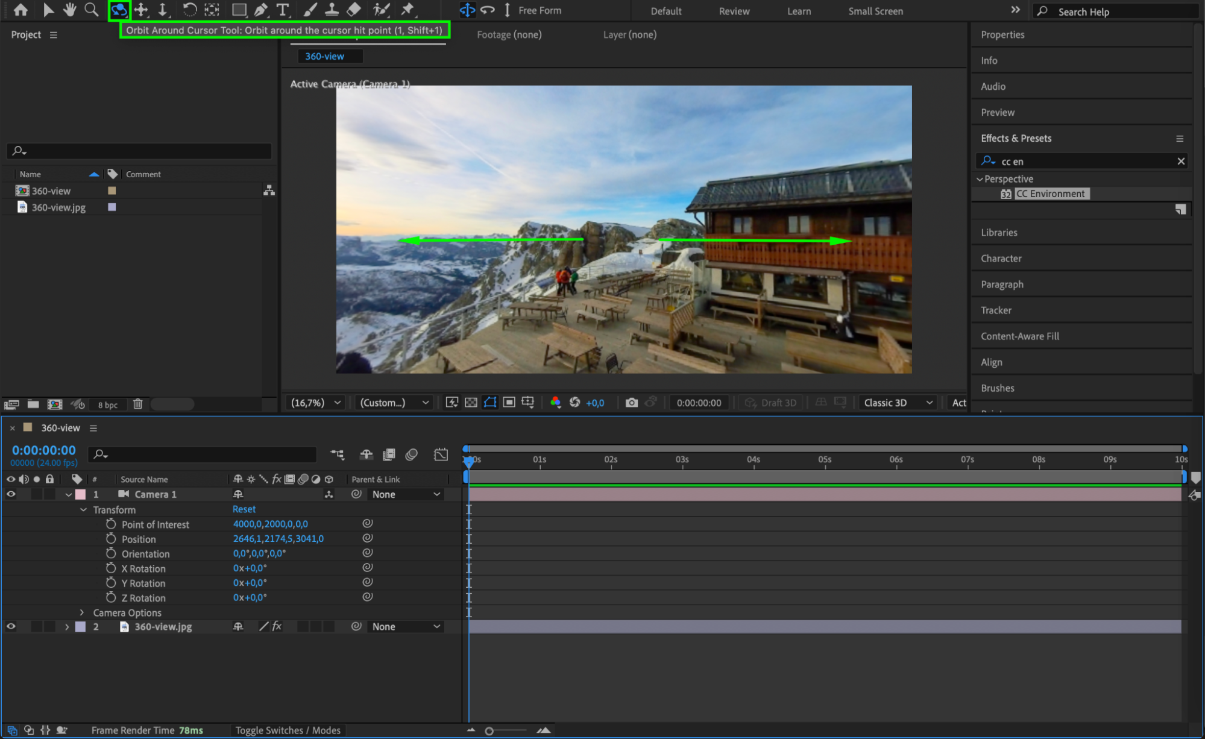Select the Zoom magnifier tool
Screen dimensions: 1205x739
pos(91,10)
